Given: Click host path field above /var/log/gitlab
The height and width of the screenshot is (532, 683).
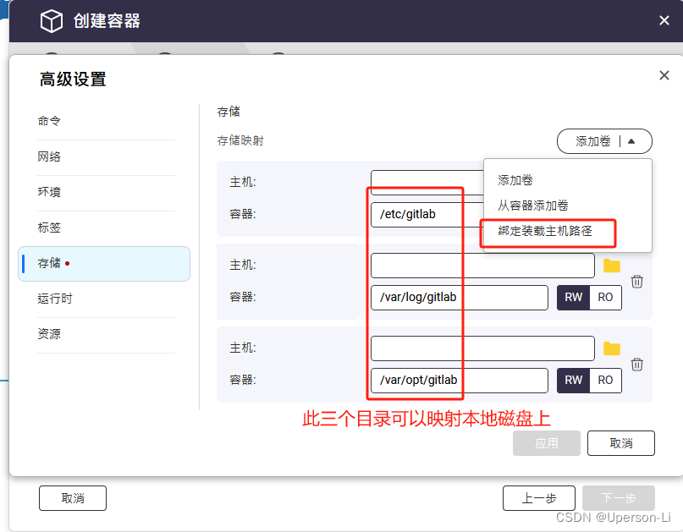Looking at the screenshot, I should tap(482, 266).
